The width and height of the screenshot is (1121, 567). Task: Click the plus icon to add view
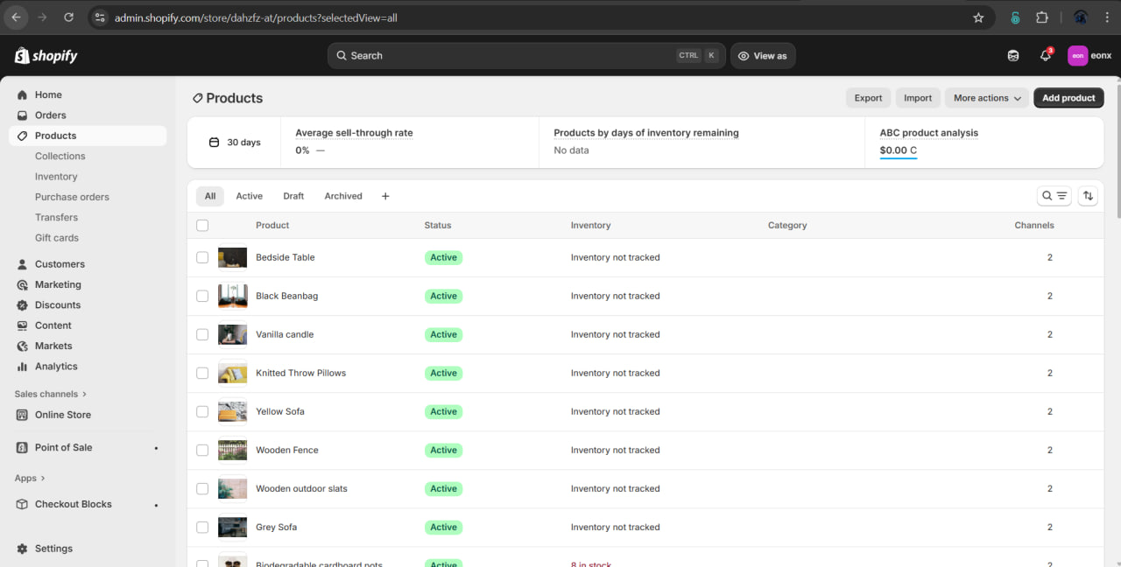pos(385,196)
